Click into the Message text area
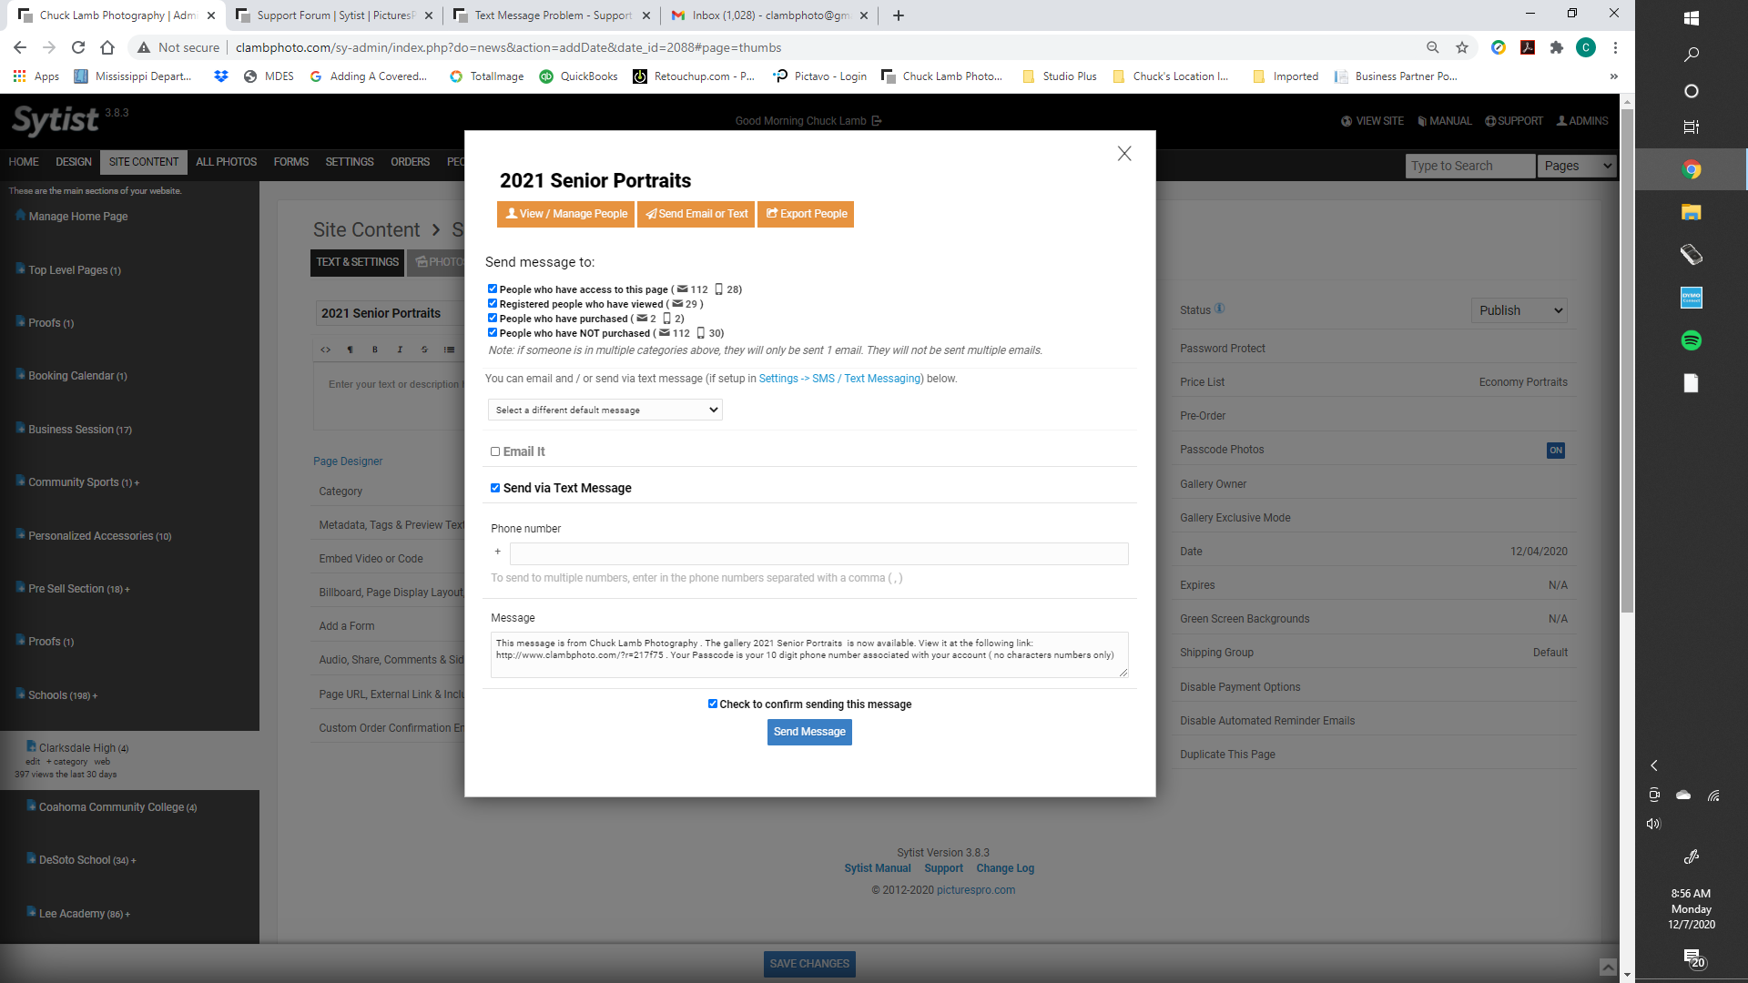 click(x=809, y=654)
